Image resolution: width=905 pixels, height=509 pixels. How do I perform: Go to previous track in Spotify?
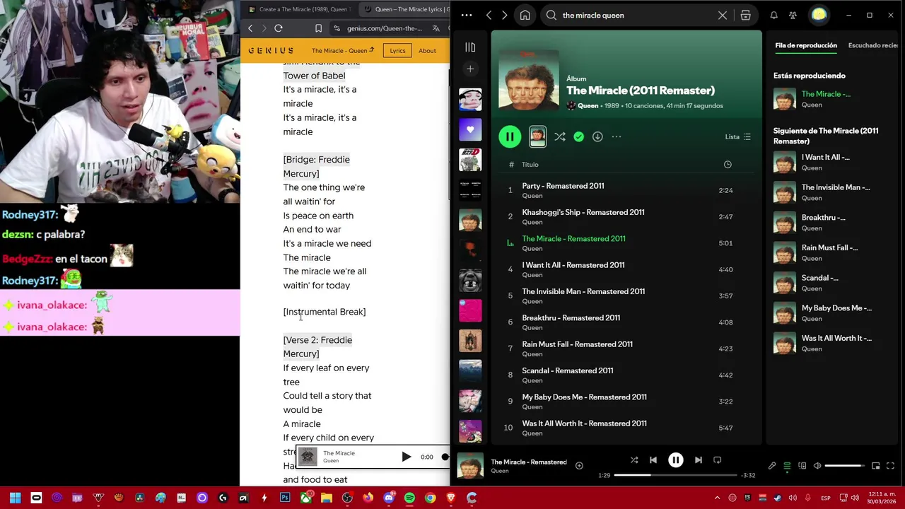(653, 460)
